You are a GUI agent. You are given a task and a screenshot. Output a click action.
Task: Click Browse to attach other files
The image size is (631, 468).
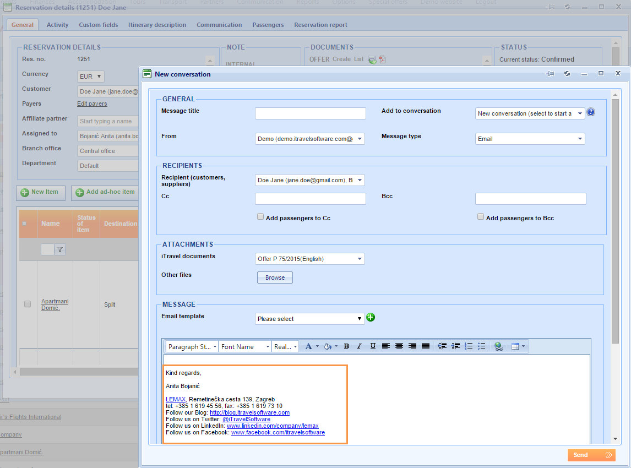click(x=275, y=277)
